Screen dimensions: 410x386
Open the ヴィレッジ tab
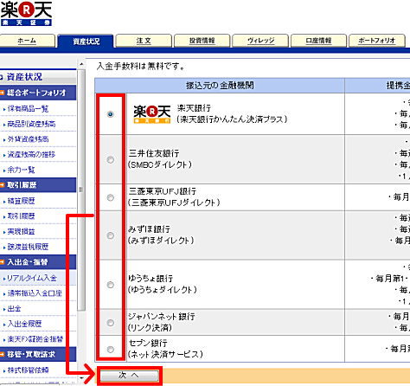click(x=260, y=41)
